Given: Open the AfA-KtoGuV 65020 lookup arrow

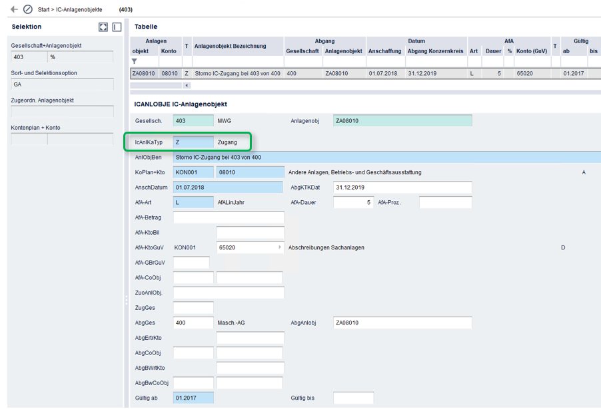Looking at the screenshot, I should coord(280,247).
